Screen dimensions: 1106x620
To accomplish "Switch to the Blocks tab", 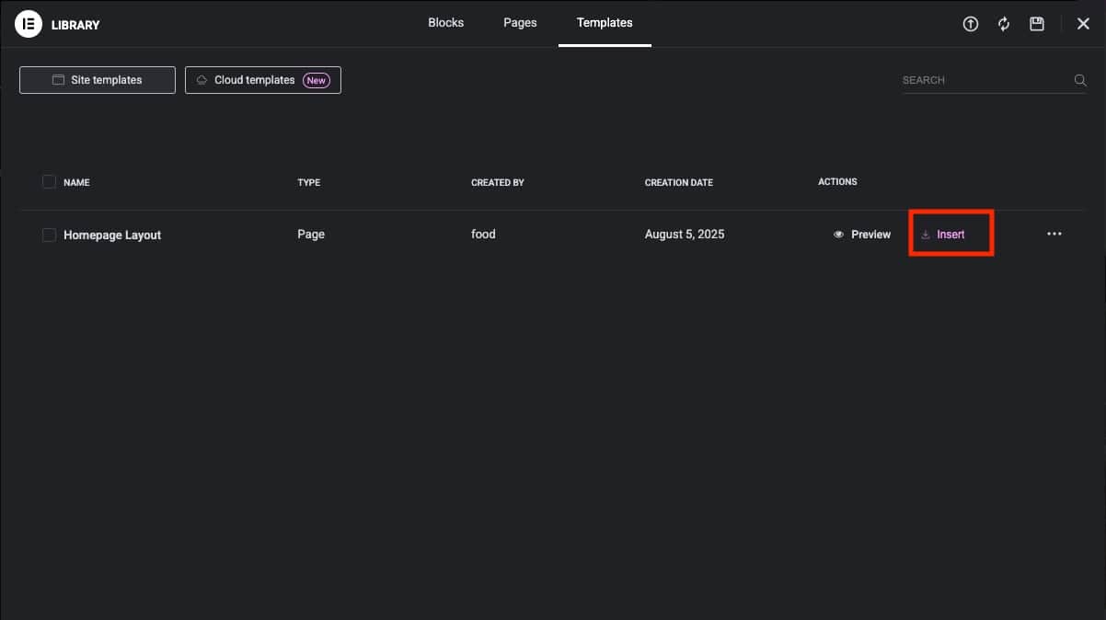I will [446, 23].
